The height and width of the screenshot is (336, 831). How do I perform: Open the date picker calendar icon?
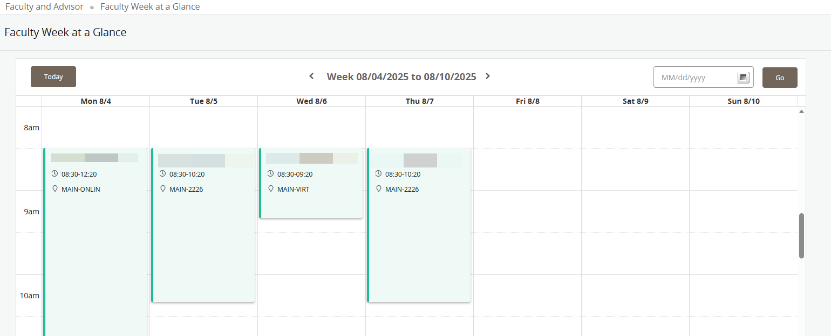(744, 77)
